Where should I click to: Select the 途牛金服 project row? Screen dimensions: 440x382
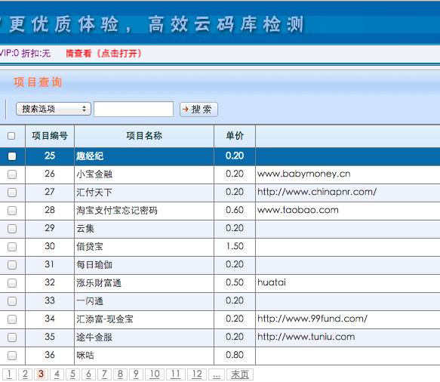[x=220, y=337]
